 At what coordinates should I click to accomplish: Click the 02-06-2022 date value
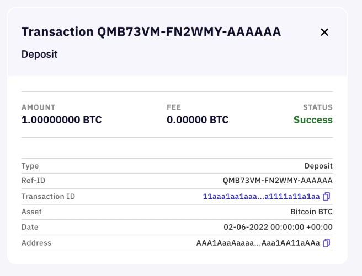(278, 228)
